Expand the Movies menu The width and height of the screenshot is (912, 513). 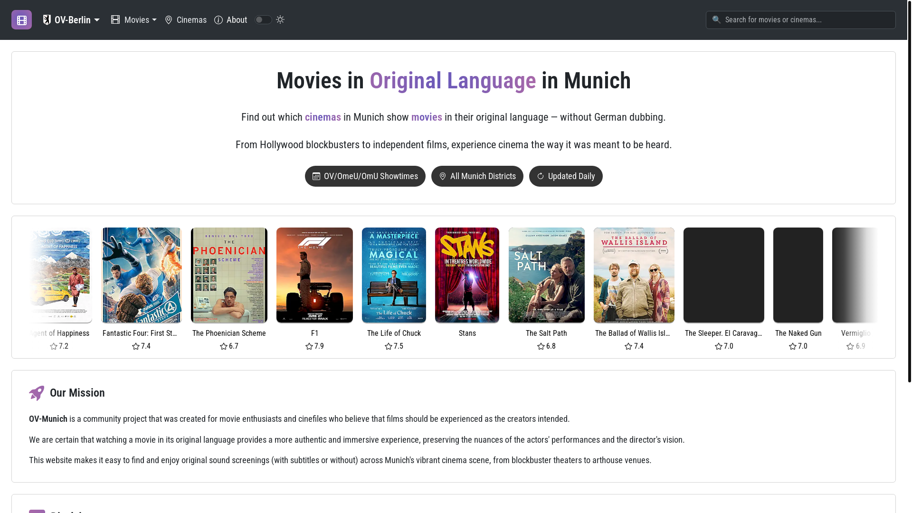point(133,20)
